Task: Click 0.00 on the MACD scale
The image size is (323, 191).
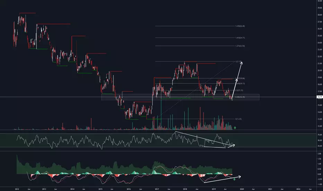Action: (320, 174)
